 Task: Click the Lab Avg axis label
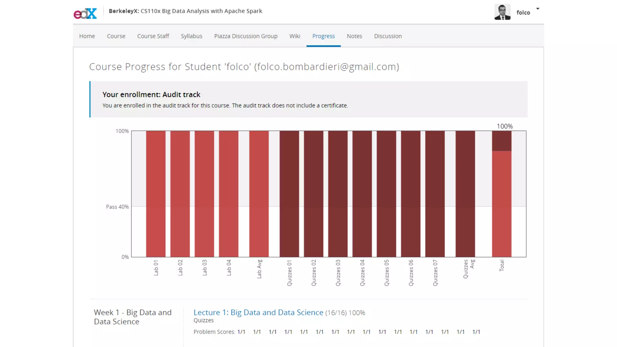coord(259,269)
